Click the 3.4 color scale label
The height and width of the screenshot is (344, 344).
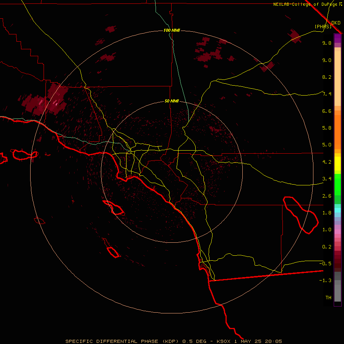tap(327, 179)
